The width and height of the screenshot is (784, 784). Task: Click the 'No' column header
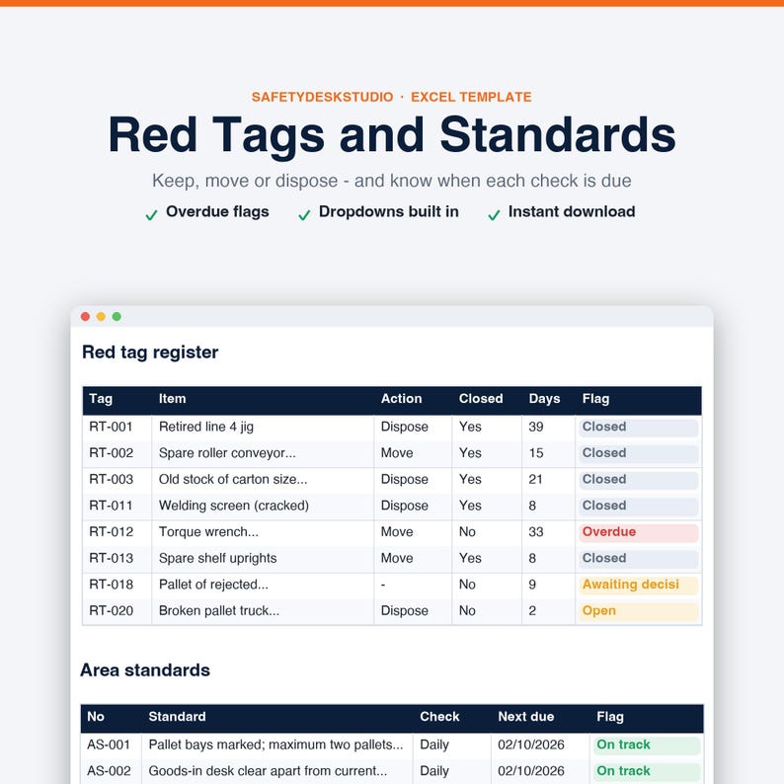96,717
